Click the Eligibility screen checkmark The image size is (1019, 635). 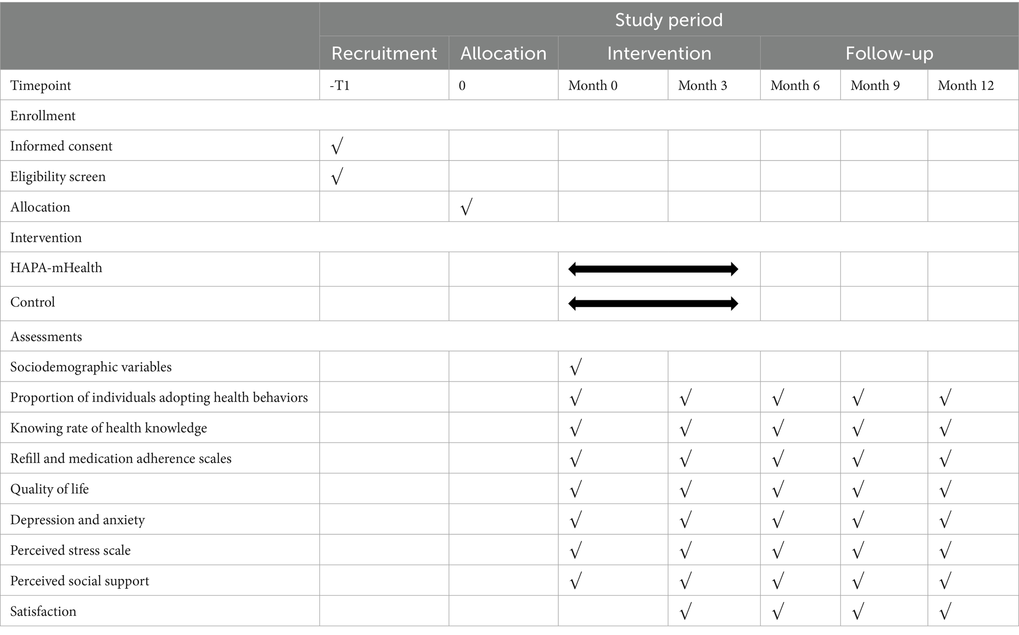337,177
